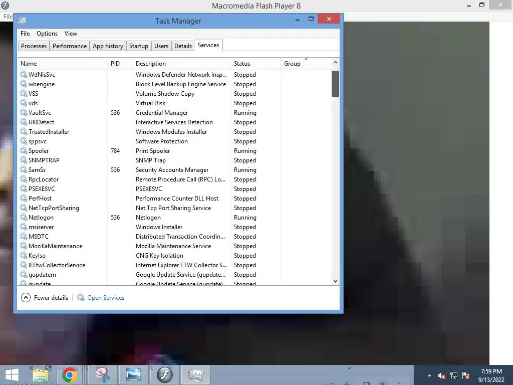Click the vds service gear icon

[x=24, y=103]
